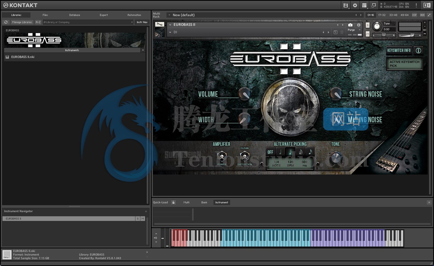Open the Instr Nav panel button
Viewport: 434px width, 266px height.
(142, 22)
